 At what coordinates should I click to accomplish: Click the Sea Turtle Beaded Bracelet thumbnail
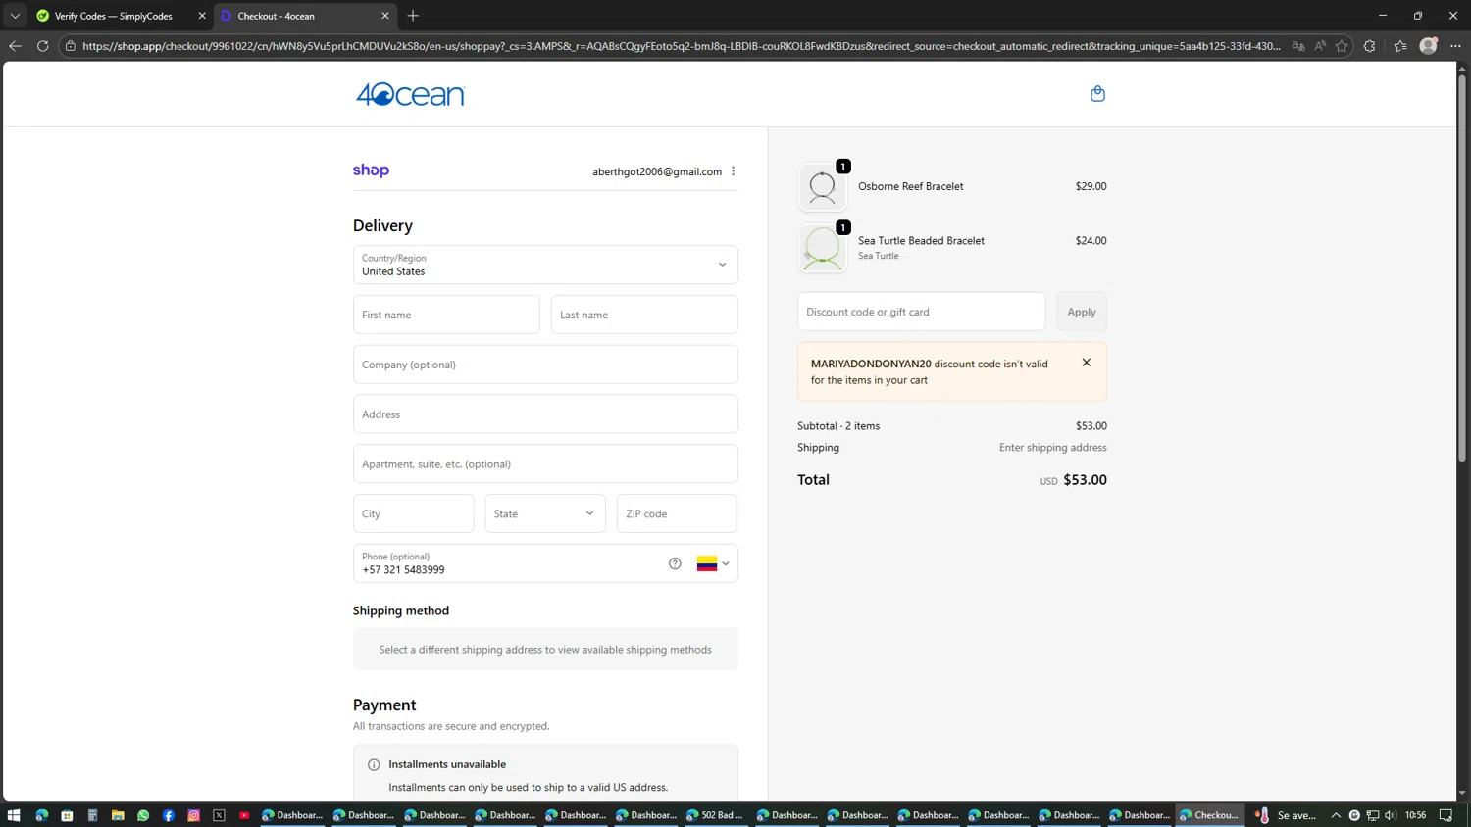(822, 248)
